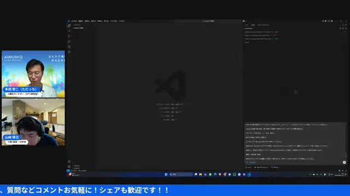The image size is (350, 196).
Task: Open the Extensions view in the activity bar
Action: tap(69, 47)
